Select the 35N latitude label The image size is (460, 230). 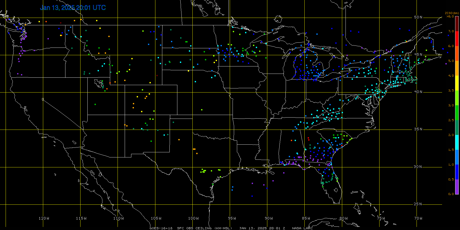pyautogui.click(x=418, y=129)
